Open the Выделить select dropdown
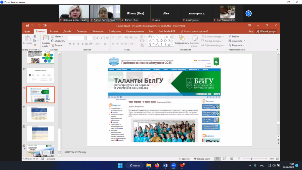This screenshot has height=170, width=302. [x=237, y=45]
